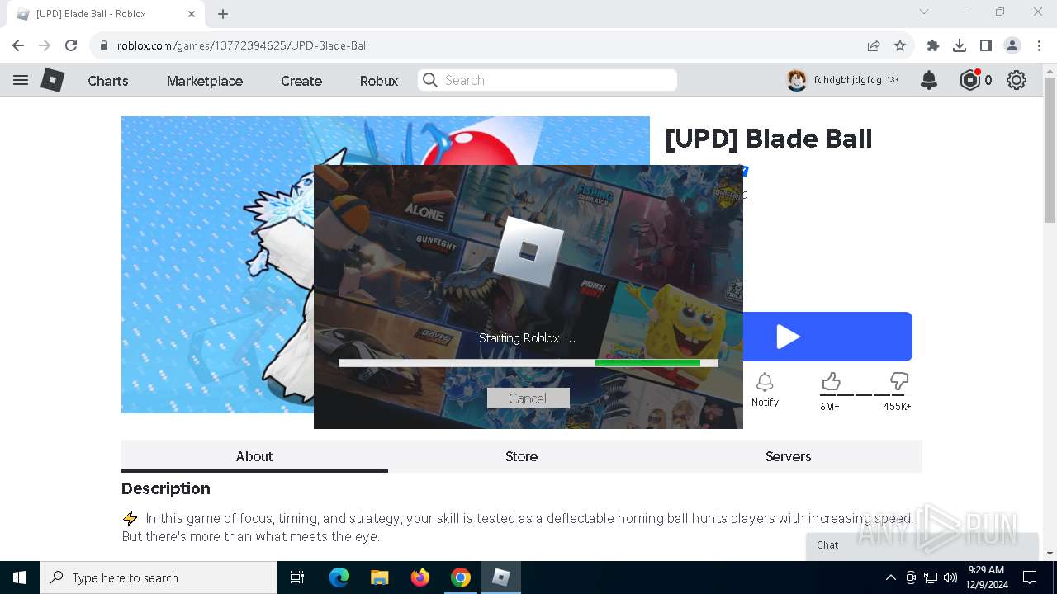Open Chrome downloads
The width and height of the screenshot is (1057, 594).
(960, 45)
